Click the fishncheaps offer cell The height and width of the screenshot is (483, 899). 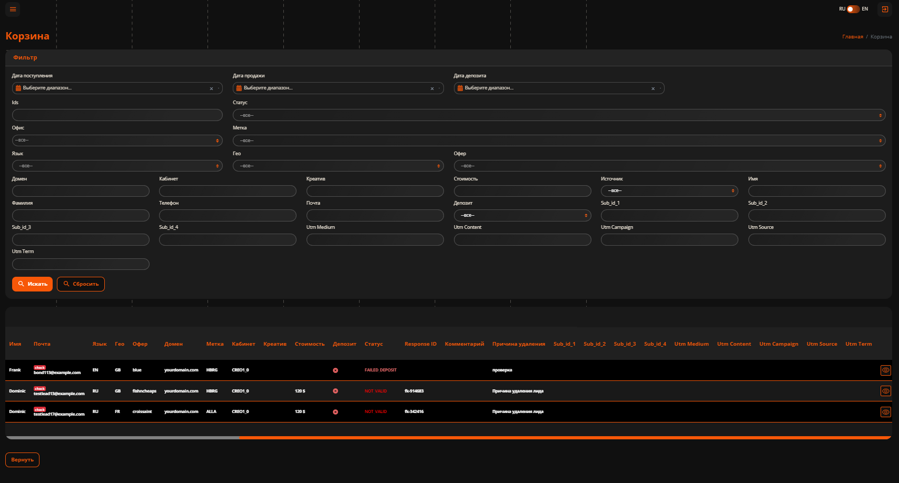144,391
